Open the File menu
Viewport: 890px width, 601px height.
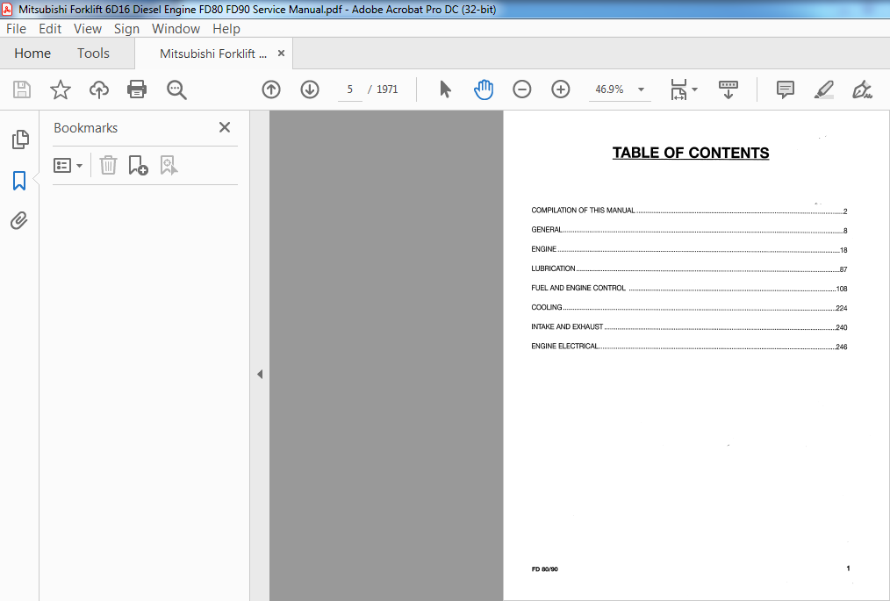tap(16, 28)
